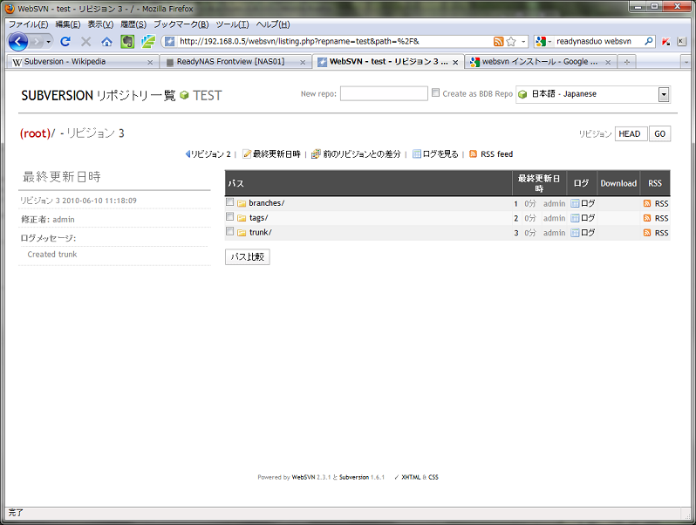696x525 pixels.
Task: Open the 日本語 - Japanese language dropdown
Action: point(593,94)
